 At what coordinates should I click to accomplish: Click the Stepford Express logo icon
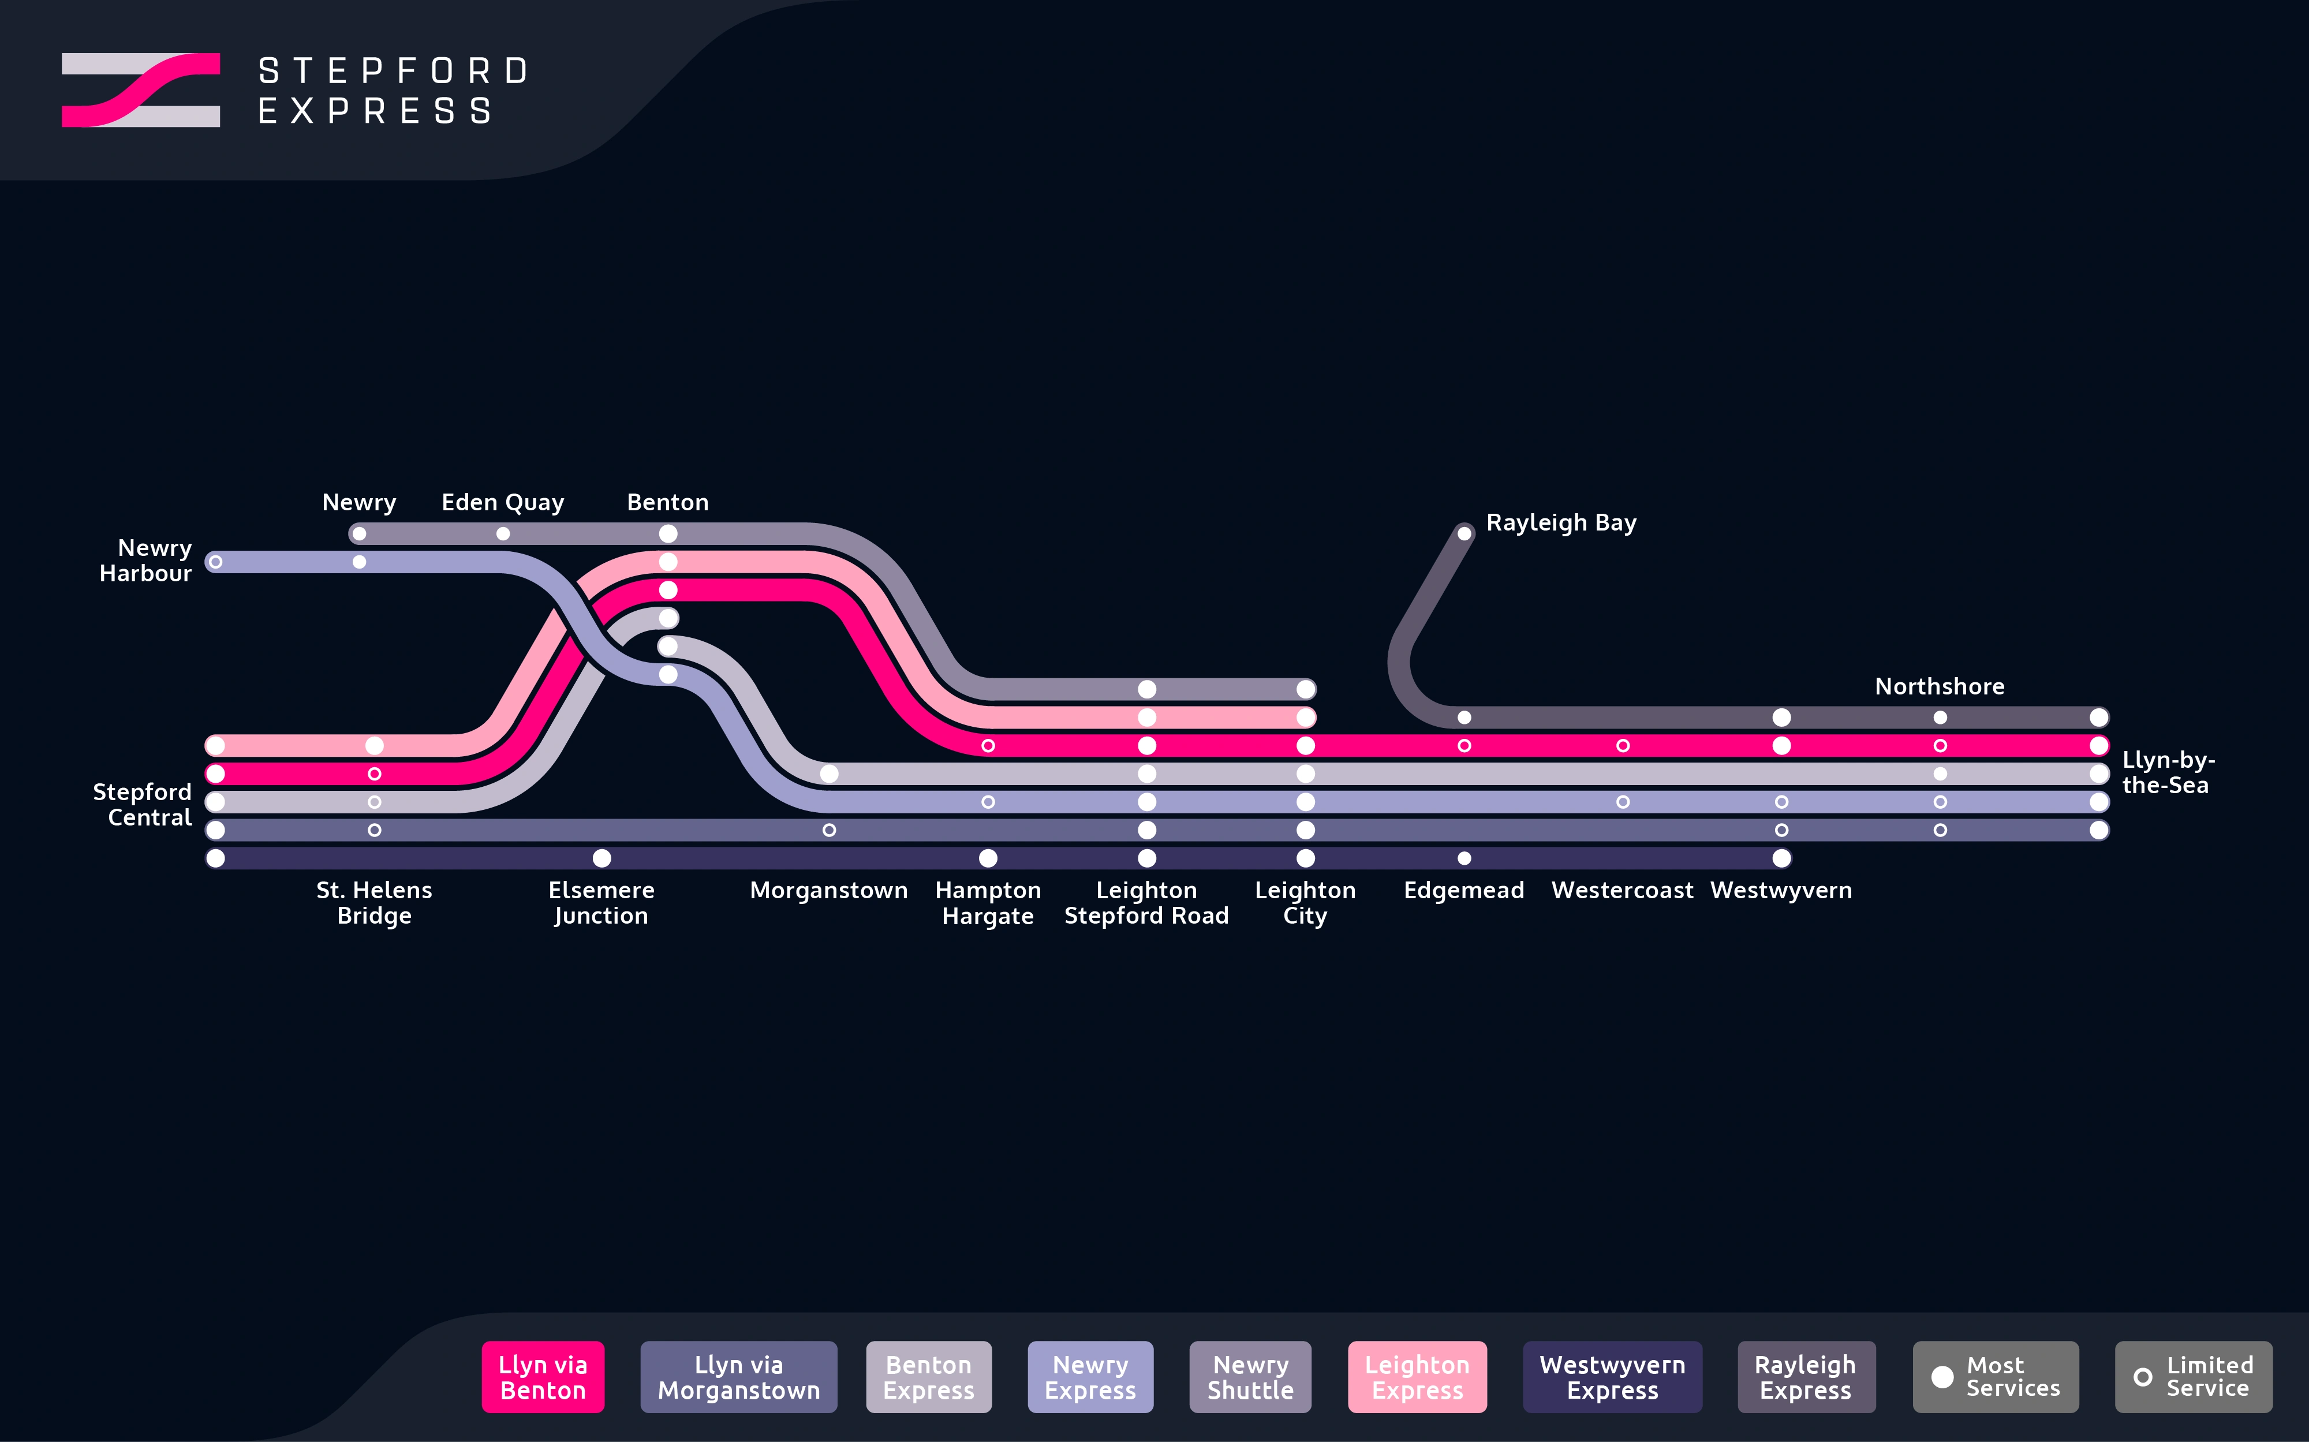coord(141,89)
